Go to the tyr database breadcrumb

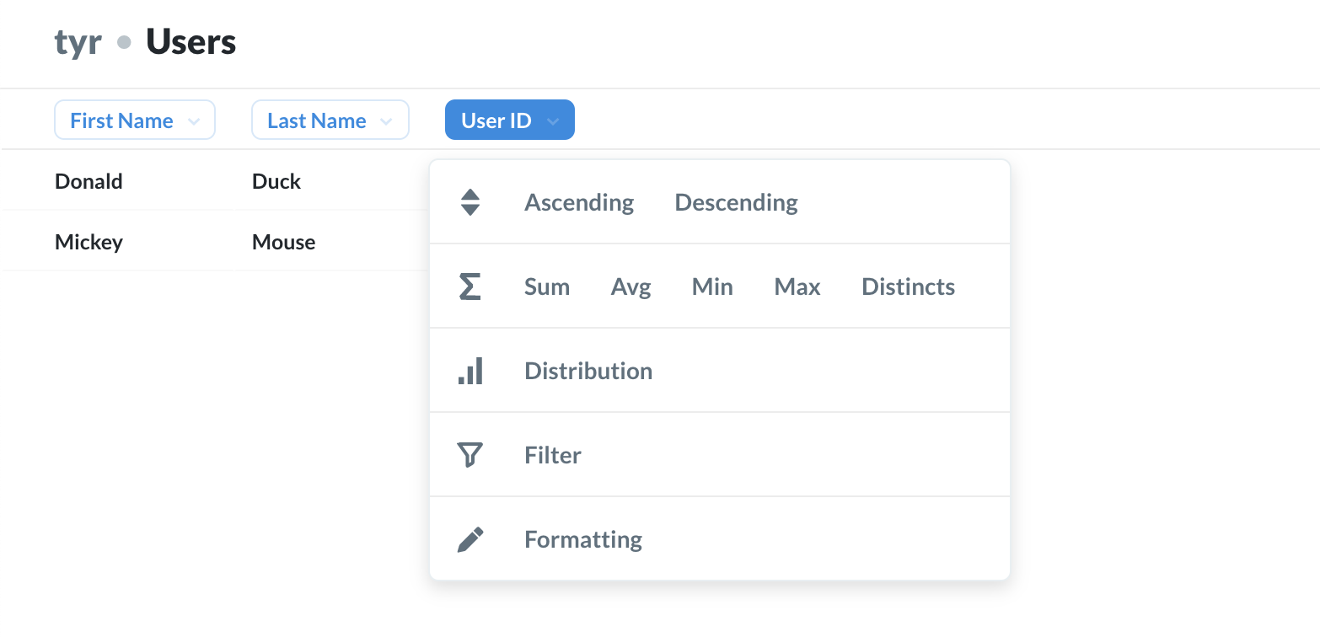[78, 42]
